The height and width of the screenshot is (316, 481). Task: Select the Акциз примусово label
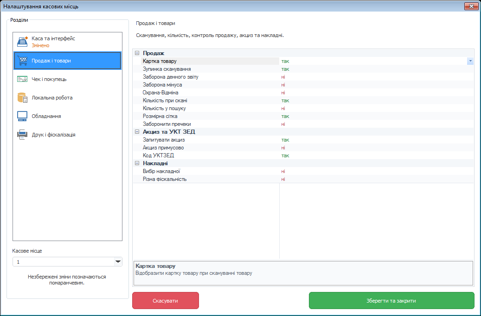163,148
